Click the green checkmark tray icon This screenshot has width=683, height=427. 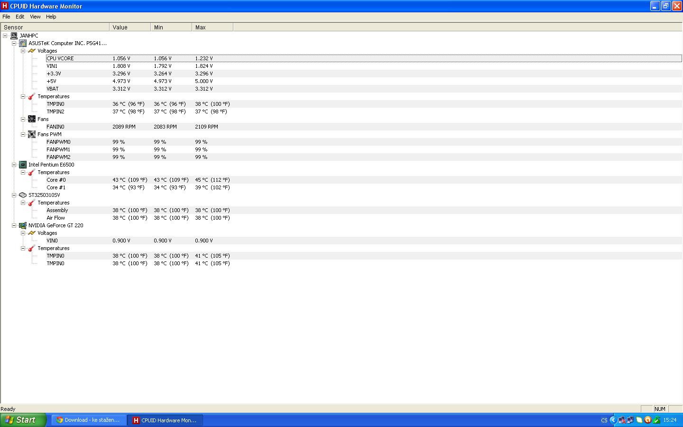(x=656, y=420)
